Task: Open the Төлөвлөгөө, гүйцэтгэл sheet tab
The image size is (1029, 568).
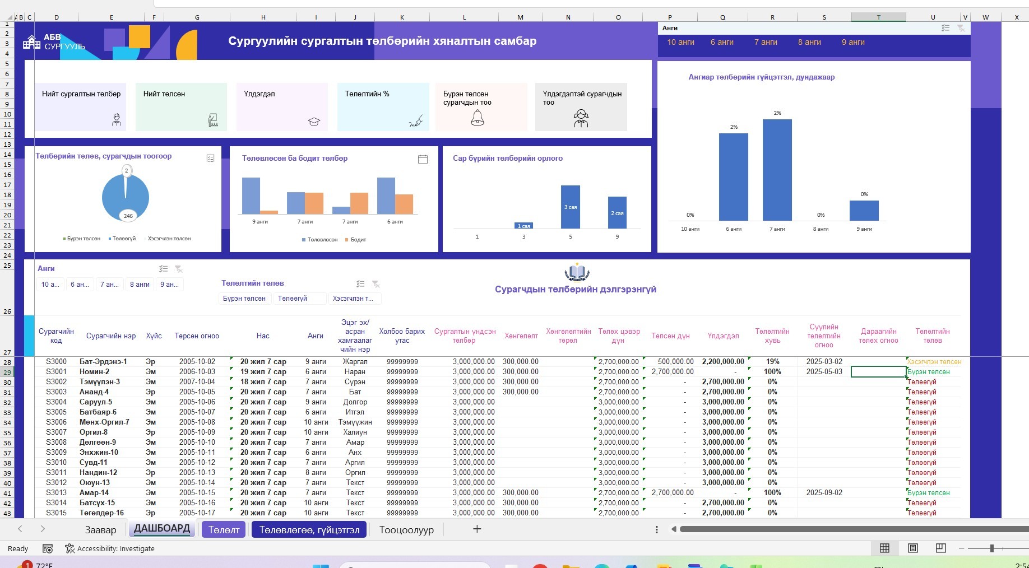Action: 309,529
